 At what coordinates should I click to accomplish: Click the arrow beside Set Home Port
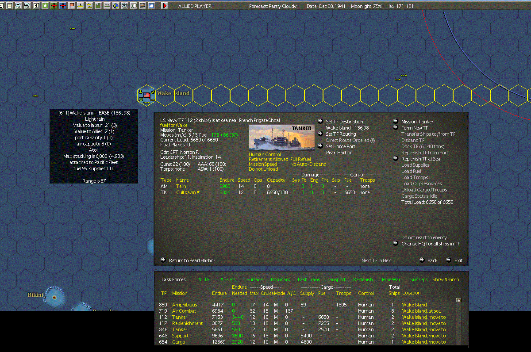pos(320,146)
